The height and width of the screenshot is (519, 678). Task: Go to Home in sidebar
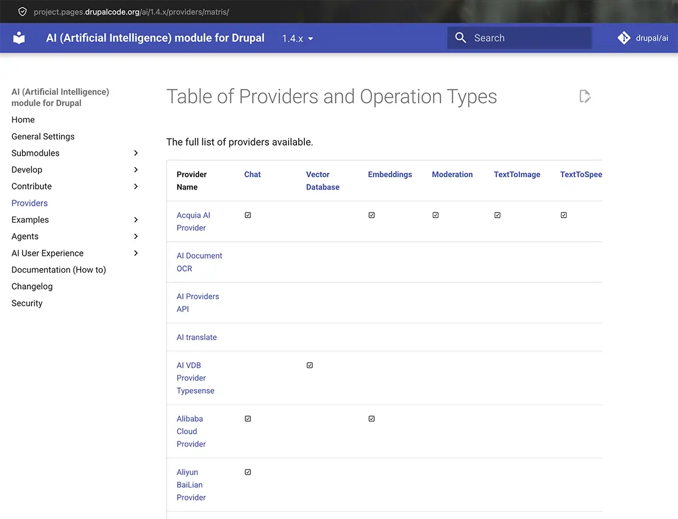[23, 120]
